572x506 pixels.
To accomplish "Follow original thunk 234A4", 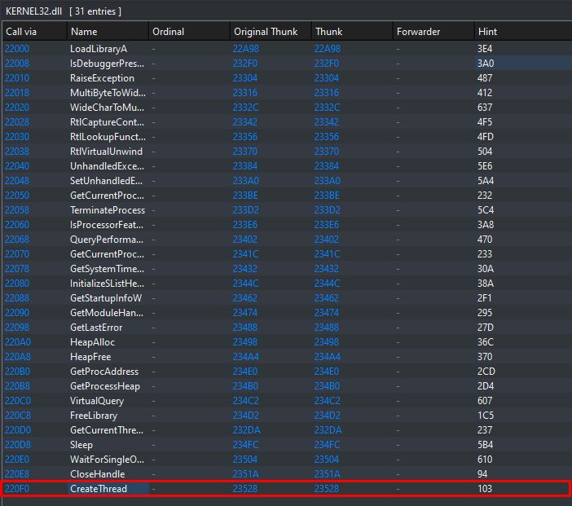I will tap(246, 357).
